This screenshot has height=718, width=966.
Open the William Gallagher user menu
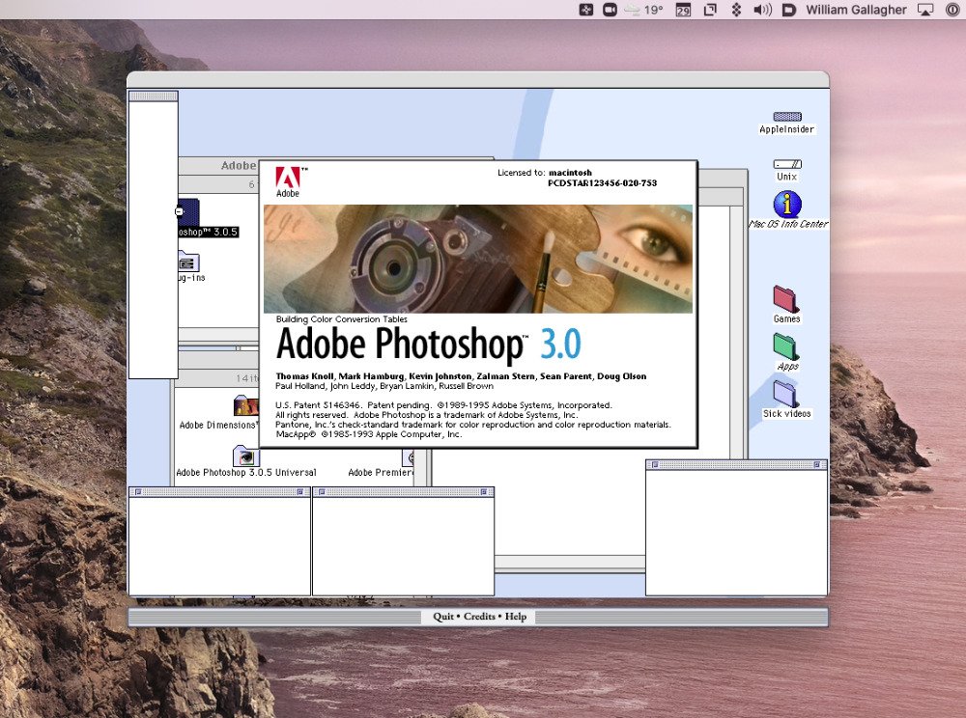click(x=856, y=10)
